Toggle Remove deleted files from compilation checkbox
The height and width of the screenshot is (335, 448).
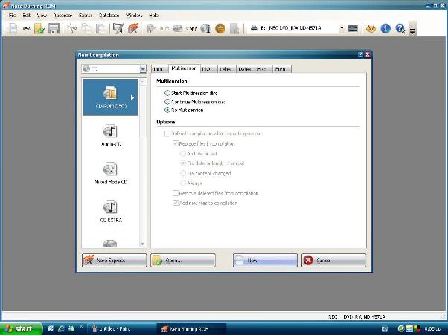click(176, 193)
